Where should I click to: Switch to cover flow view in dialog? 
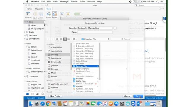click(69, 39)
